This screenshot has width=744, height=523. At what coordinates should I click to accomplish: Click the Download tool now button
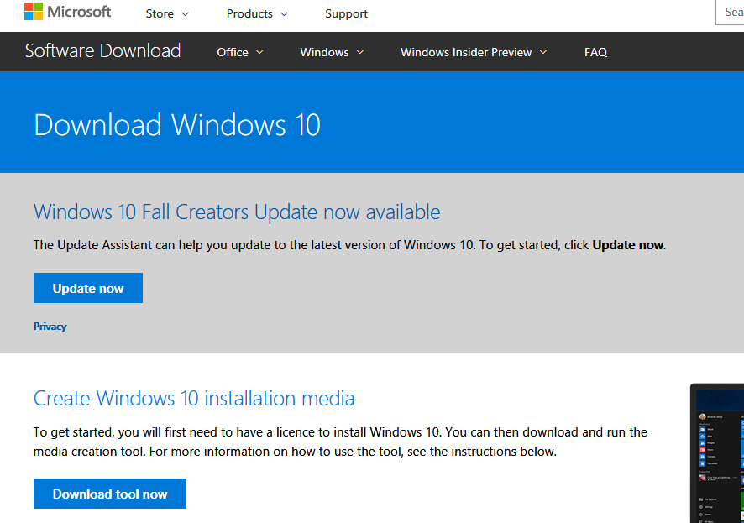[x=110, y=494]
